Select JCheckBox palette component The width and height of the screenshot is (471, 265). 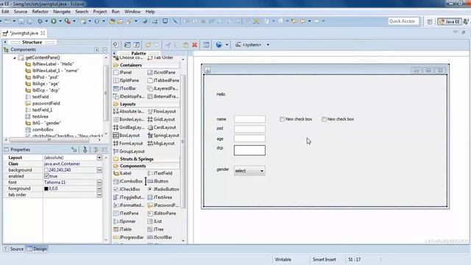(x=127, y=189)
